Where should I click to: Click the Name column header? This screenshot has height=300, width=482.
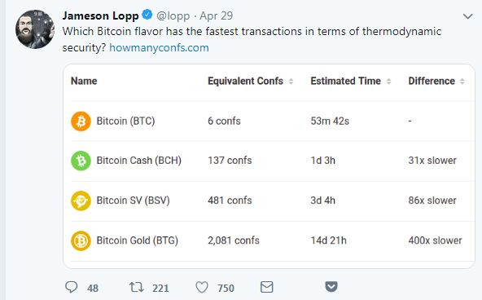point(84,81)
